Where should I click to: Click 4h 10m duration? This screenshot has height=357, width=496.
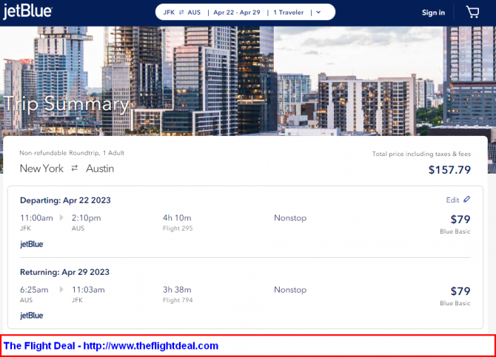177,218
